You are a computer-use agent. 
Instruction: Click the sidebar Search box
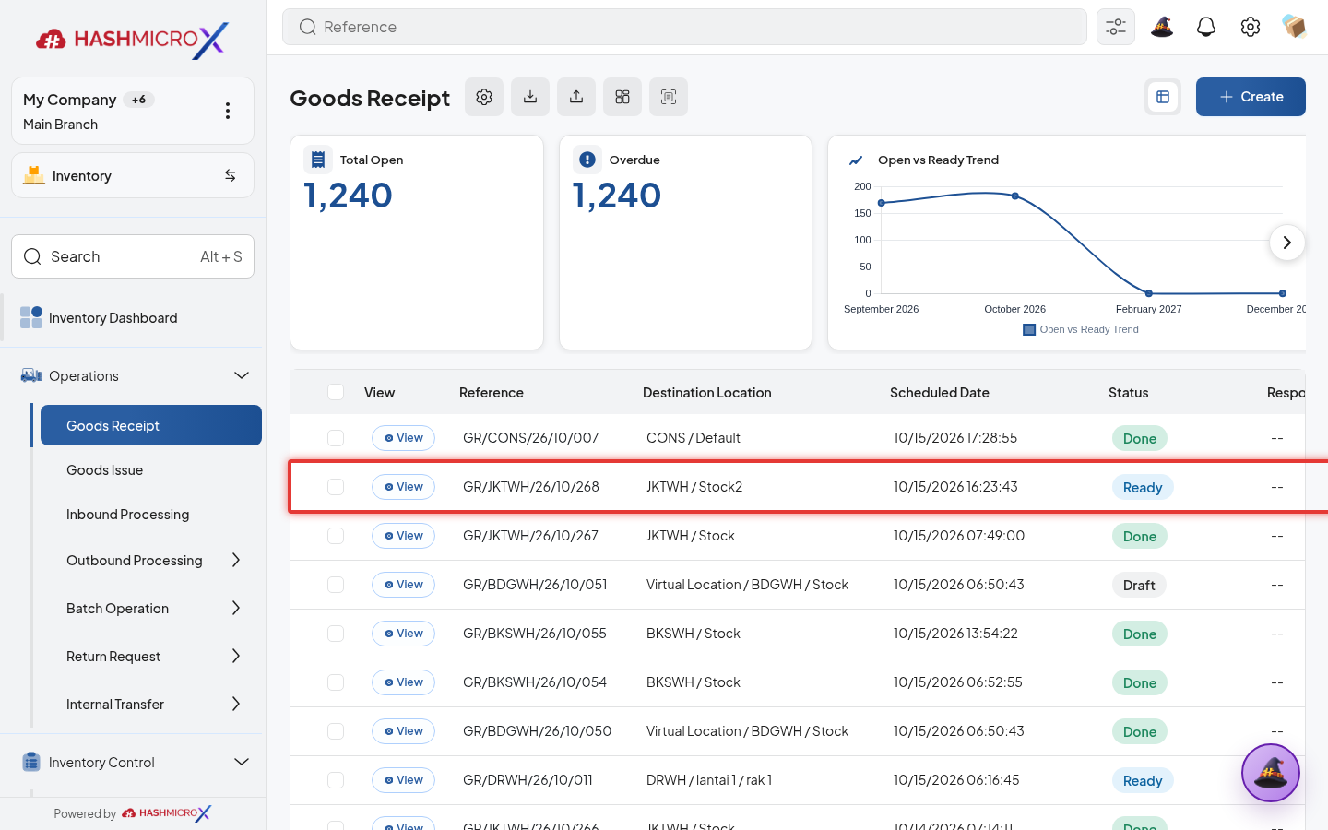[x=133, y=256]
